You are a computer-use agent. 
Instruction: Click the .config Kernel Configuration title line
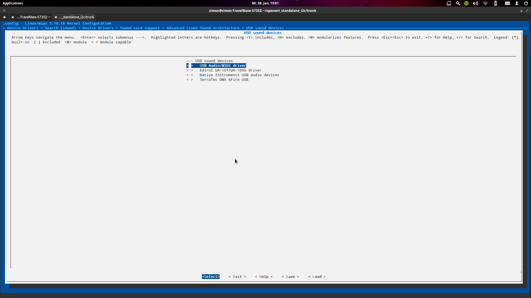pos(57,23)
